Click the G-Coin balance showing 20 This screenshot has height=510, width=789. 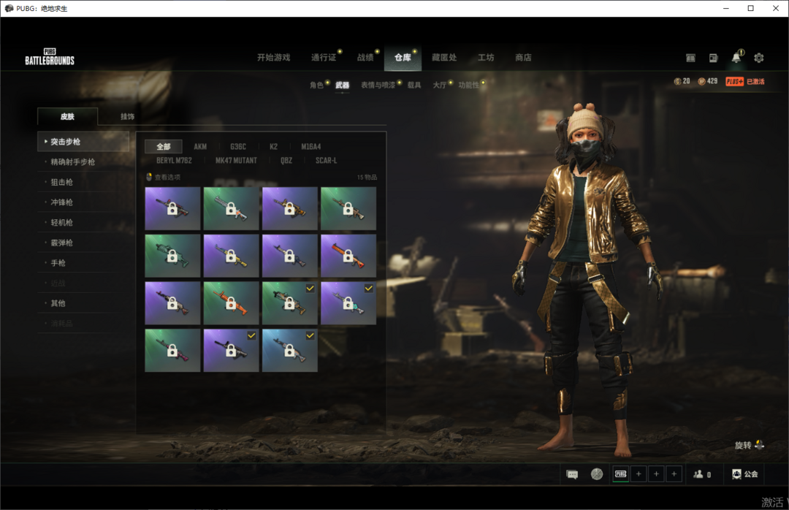coord(682,81)
